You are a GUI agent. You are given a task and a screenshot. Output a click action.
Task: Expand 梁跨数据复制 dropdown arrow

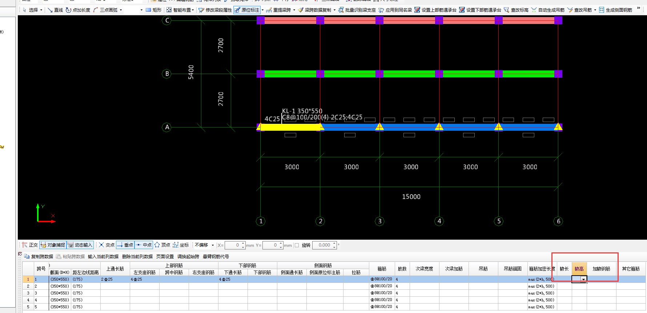tap(334, 10)
